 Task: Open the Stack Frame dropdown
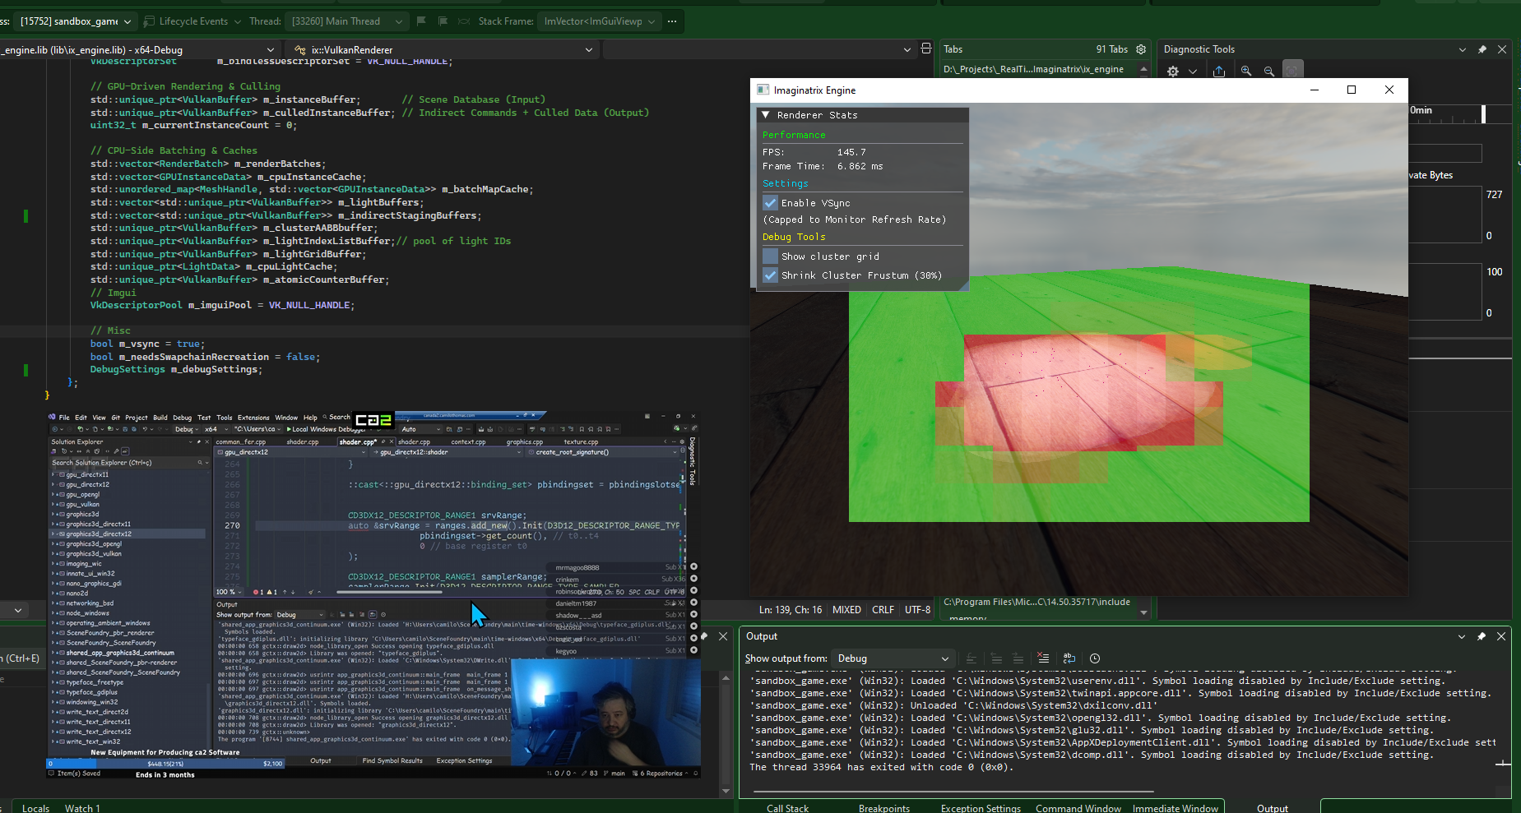pyautogui.click(x=599, y=21)
